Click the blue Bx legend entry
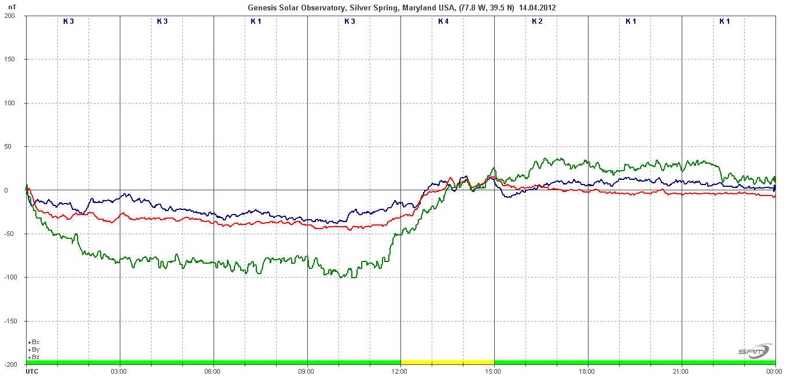Viewport: 787px width, 380px height. tap(34, 342)
